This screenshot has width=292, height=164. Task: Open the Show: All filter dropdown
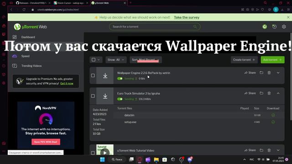[x=116, y=60]
